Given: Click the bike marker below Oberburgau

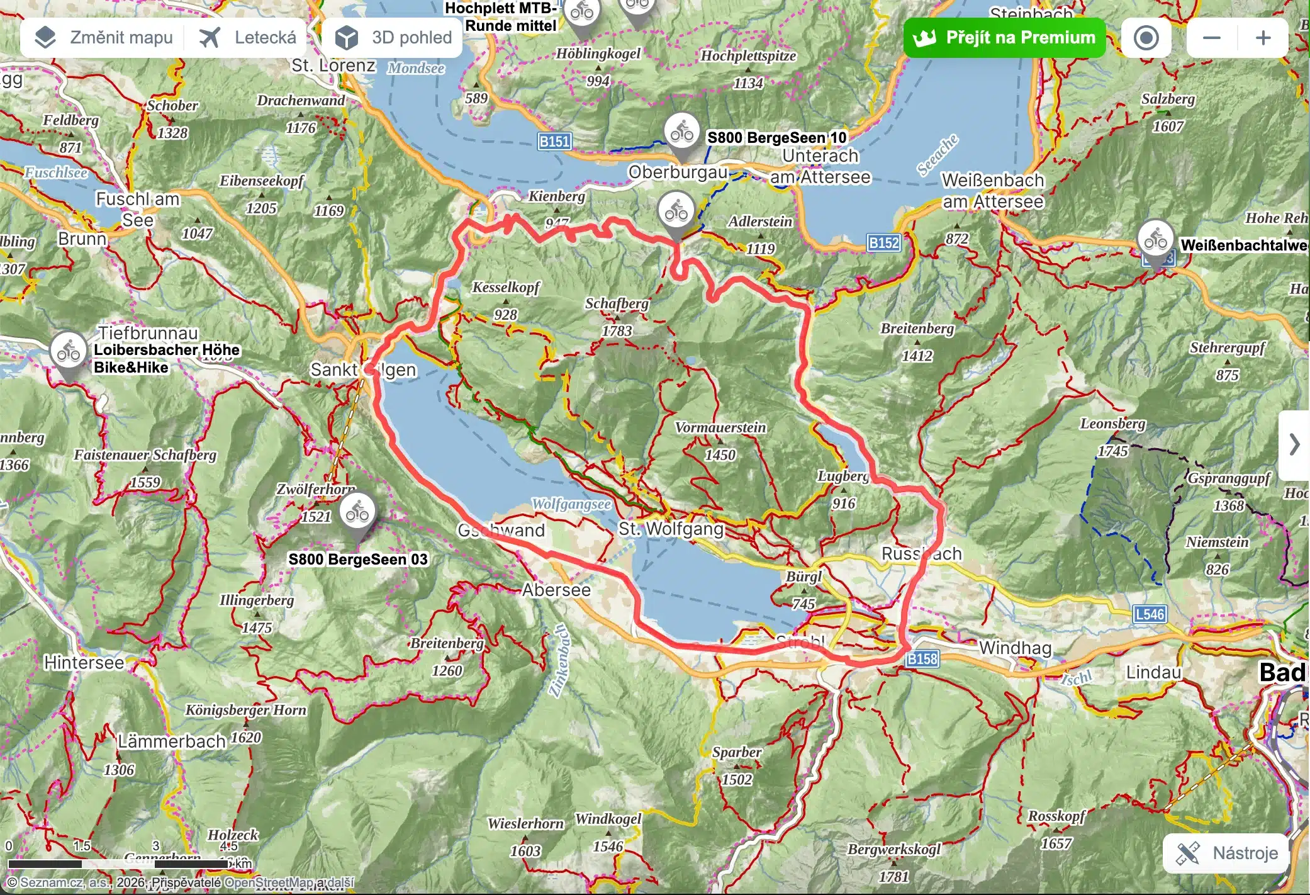Looking at the screenshot, I should 676,213.
